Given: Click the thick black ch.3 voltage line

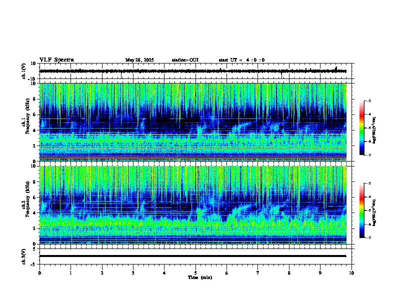Looking at the screenshot, I should point(193,256).
